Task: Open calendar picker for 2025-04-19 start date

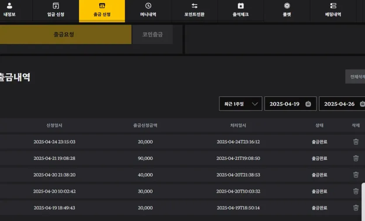Action: (x=308, y=104)
